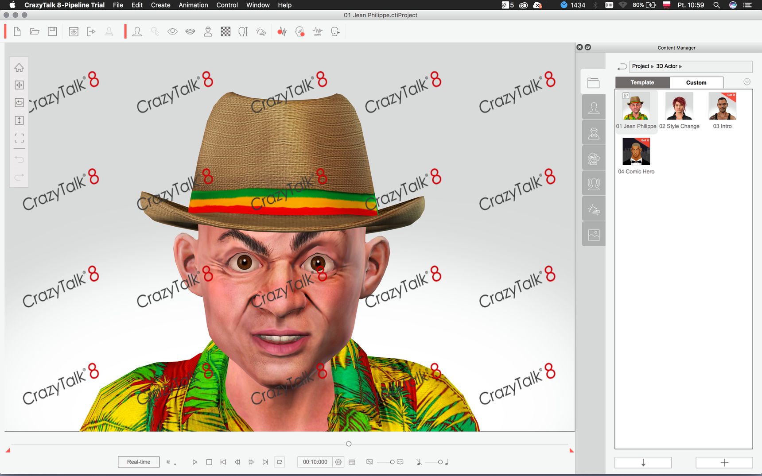Open the Project folder category in Content Manager

coord(593,82)
